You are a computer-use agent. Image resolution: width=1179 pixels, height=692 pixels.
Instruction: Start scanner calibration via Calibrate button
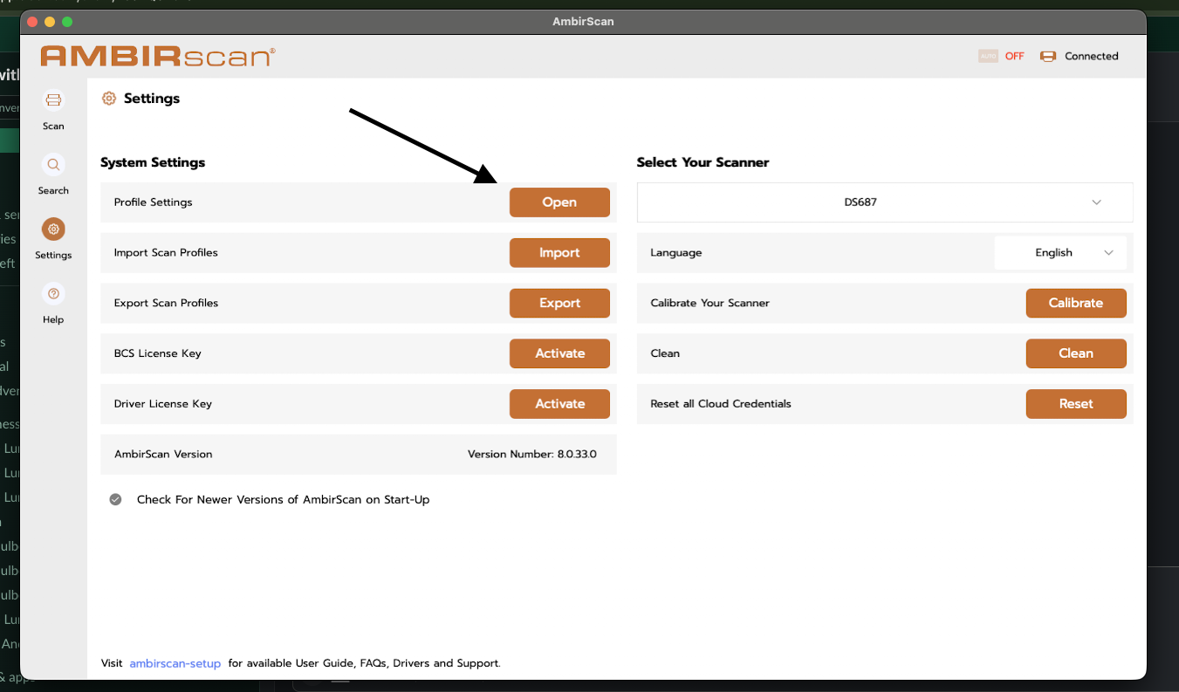coord(1076,304)
